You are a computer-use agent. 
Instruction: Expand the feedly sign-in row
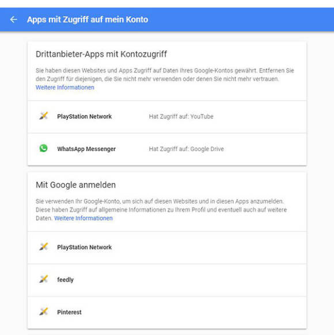[x=167, y=280]
